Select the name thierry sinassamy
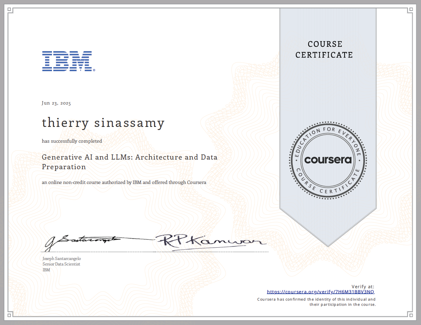Screen dimensions: 421x325 point(103,123)
